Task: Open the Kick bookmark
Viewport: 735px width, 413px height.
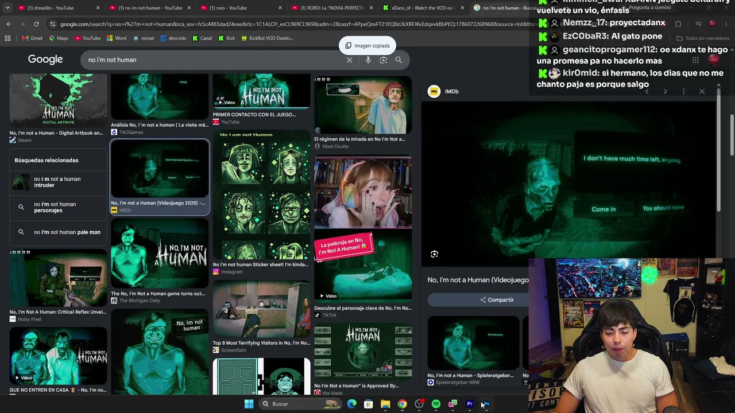Action: click(227, 38)
